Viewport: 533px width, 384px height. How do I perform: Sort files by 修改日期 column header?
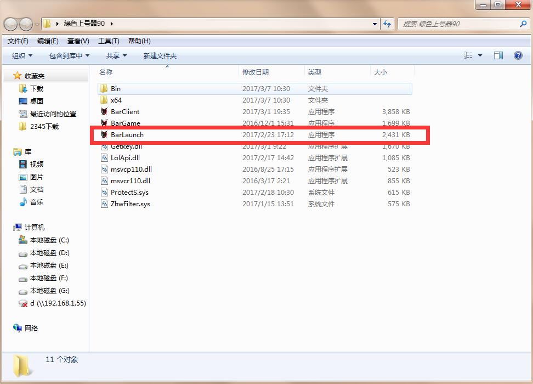[256, 72]
